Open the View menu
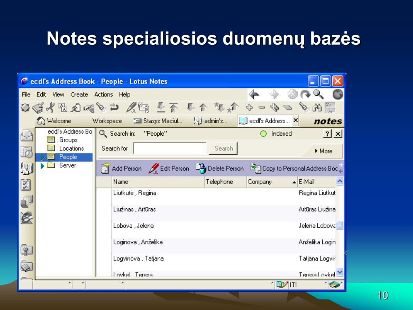Image resolution: width=413 pixels, height=310 pixels. [x=58, y=94]
